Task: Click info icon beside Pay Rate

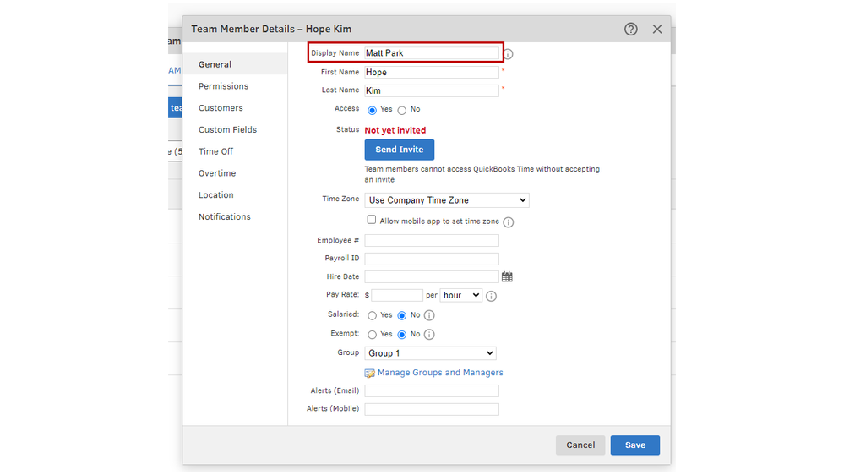Action: coord(491,296)
